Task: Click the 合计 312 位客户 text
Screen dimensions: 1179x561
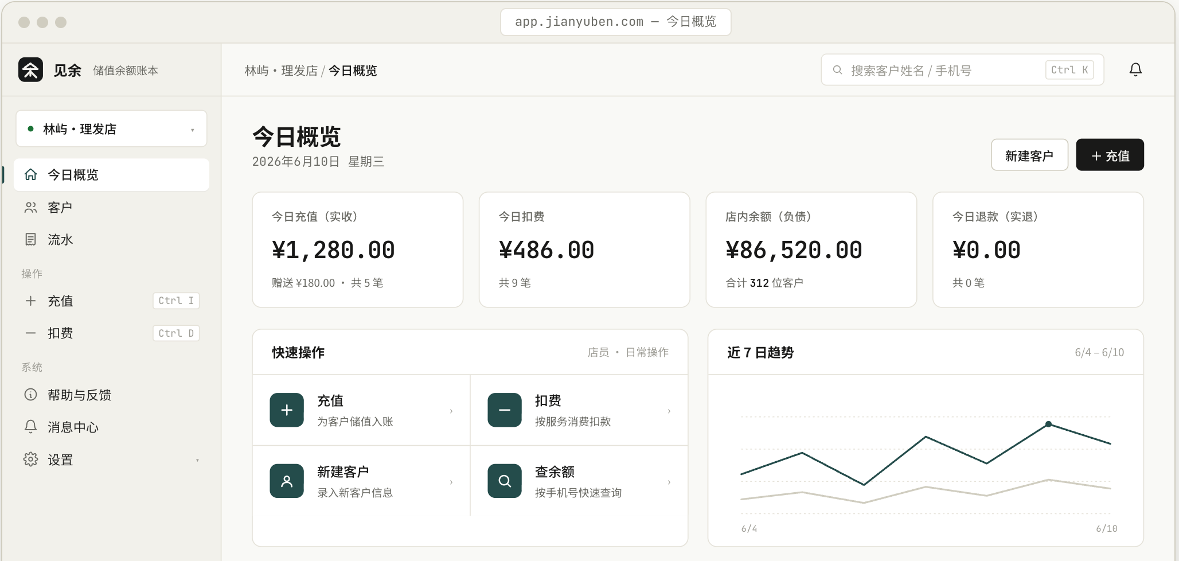Action: coord(764,283)
